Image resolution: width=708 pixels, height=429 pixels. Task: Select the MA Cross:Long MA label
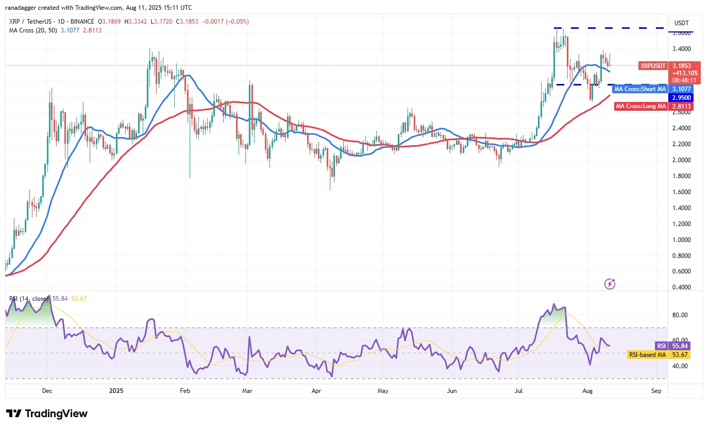tap(640, 106)
